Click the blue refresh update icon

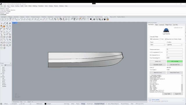click(x=150, y=100)
